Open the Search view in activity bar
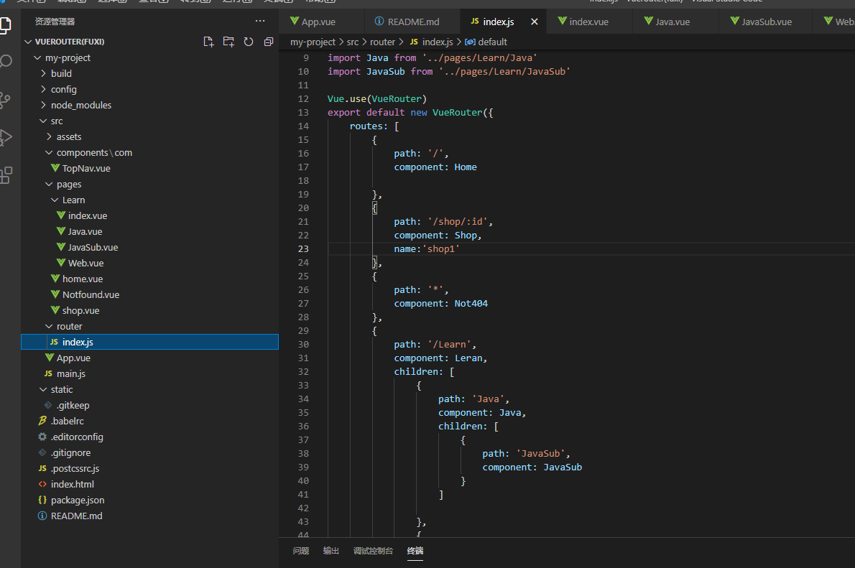This screenshot has height=568, width=855. 6,62
